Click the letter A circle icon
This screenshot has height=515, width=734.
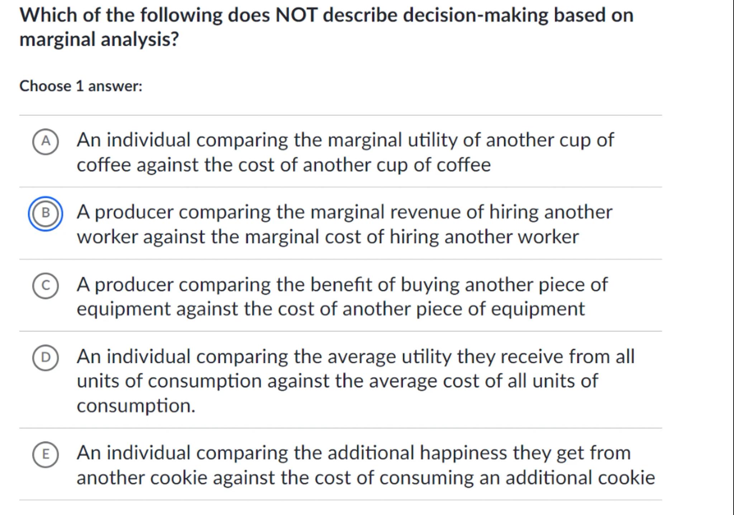(x=46, y=142)
